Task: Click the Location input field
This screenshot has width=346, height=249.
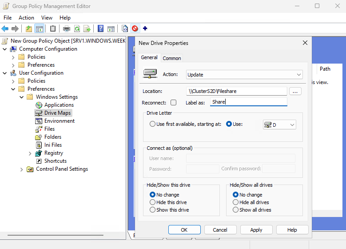Action: (x=237, y=91)
